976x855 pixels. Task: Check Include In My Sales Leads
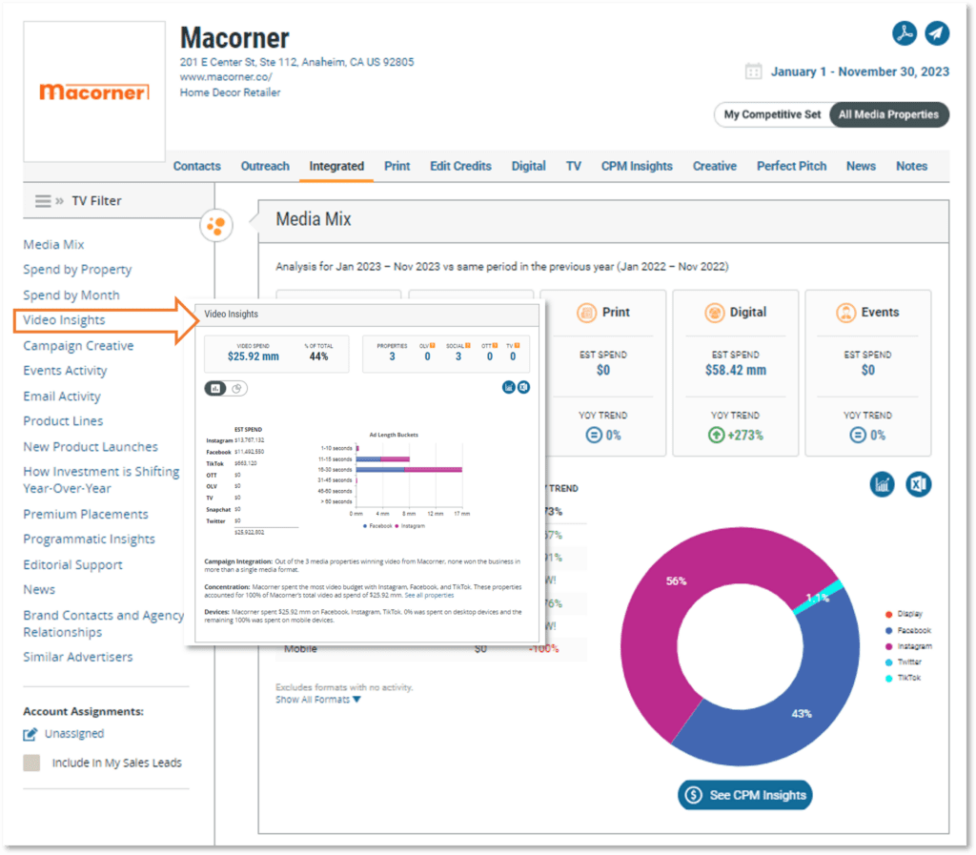pos(31,763)
